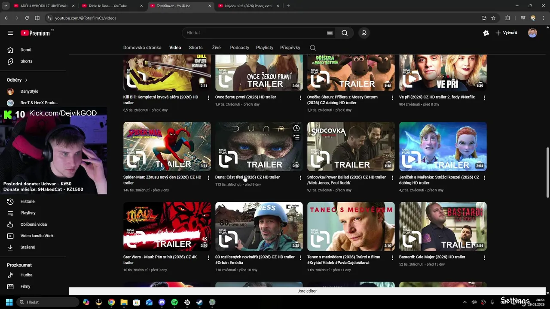Open the three-dot menu for Star Wars Maul
Viewport: 550px width, 309px height.
(x=208, y=257)
